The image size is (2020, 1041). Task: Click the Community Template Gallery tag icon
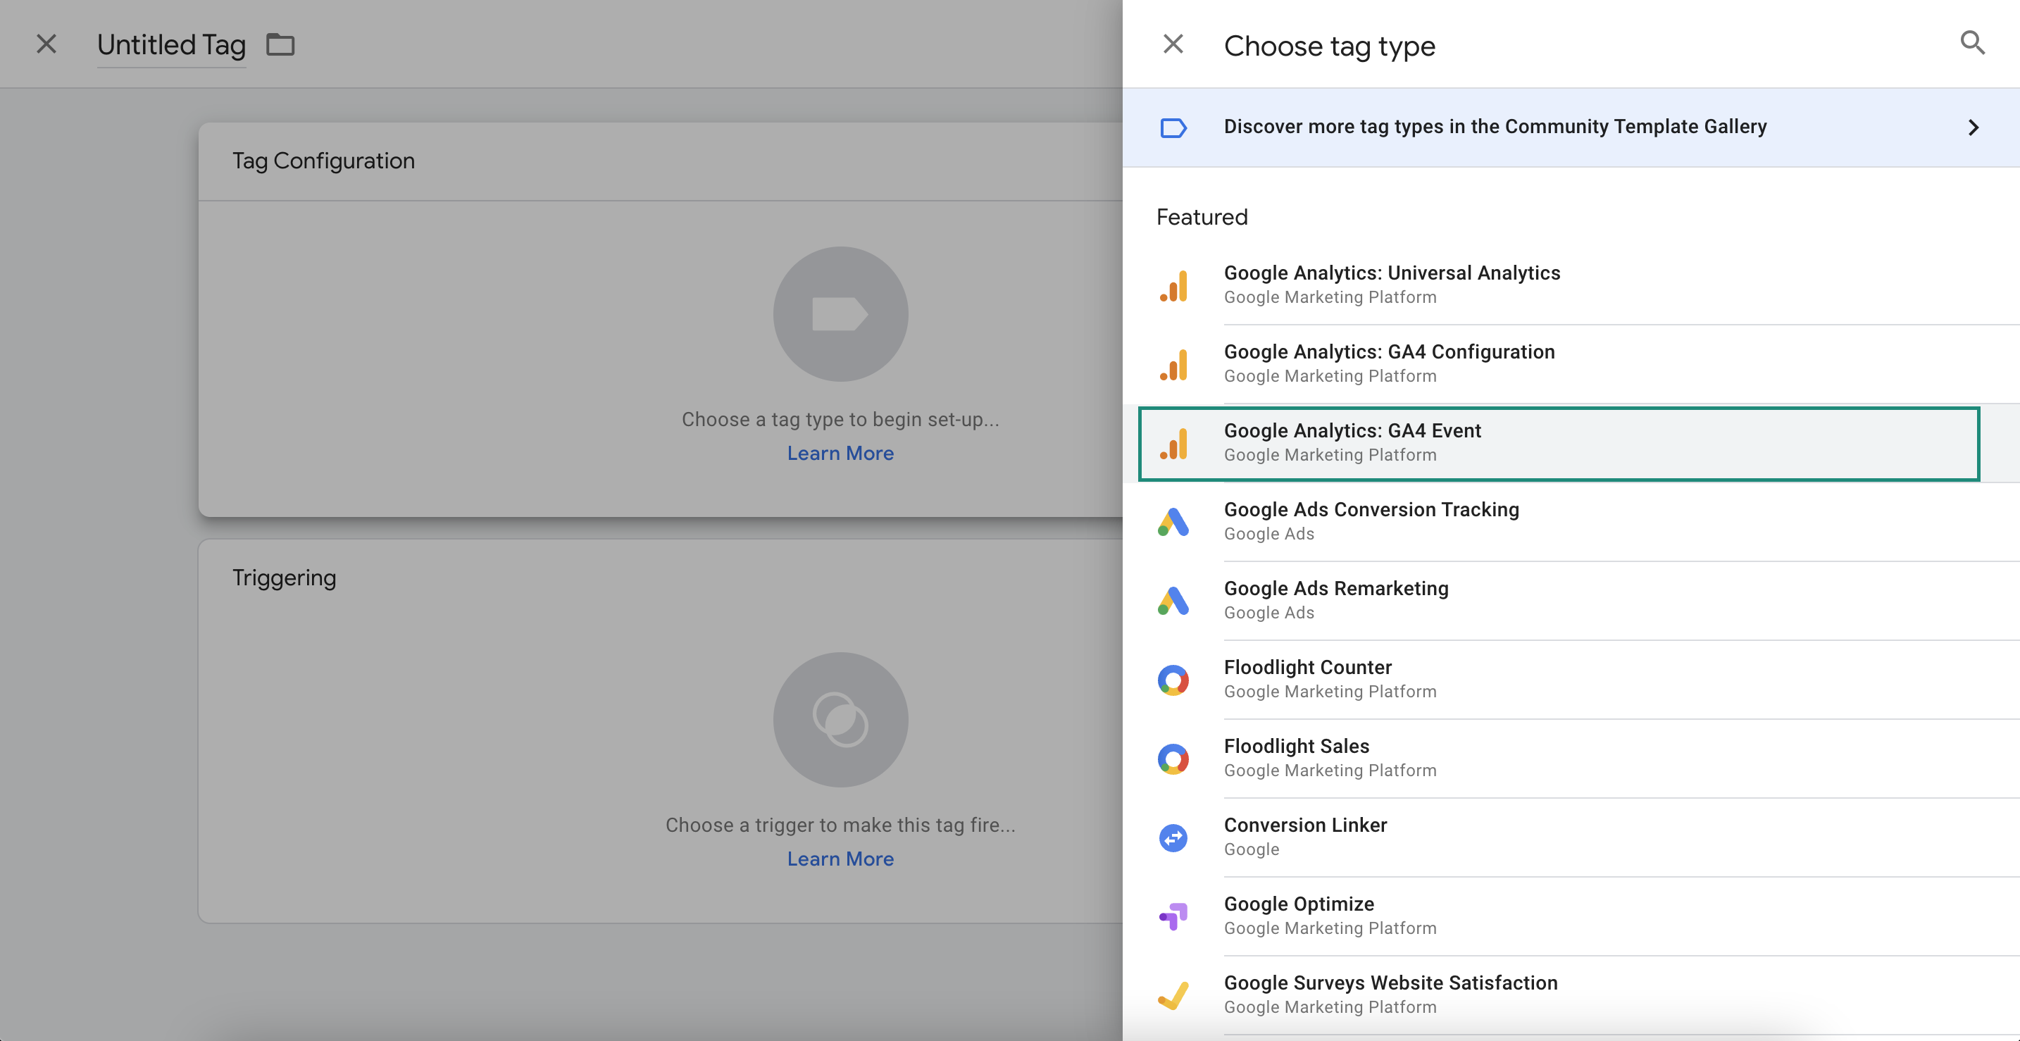click(x=1173, y=127)
